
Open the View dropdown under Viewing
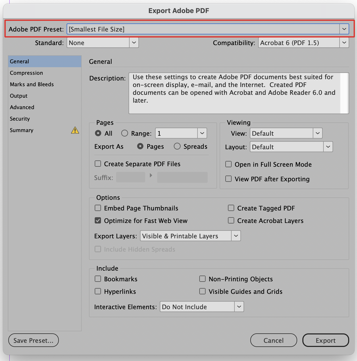coord(317,133)
